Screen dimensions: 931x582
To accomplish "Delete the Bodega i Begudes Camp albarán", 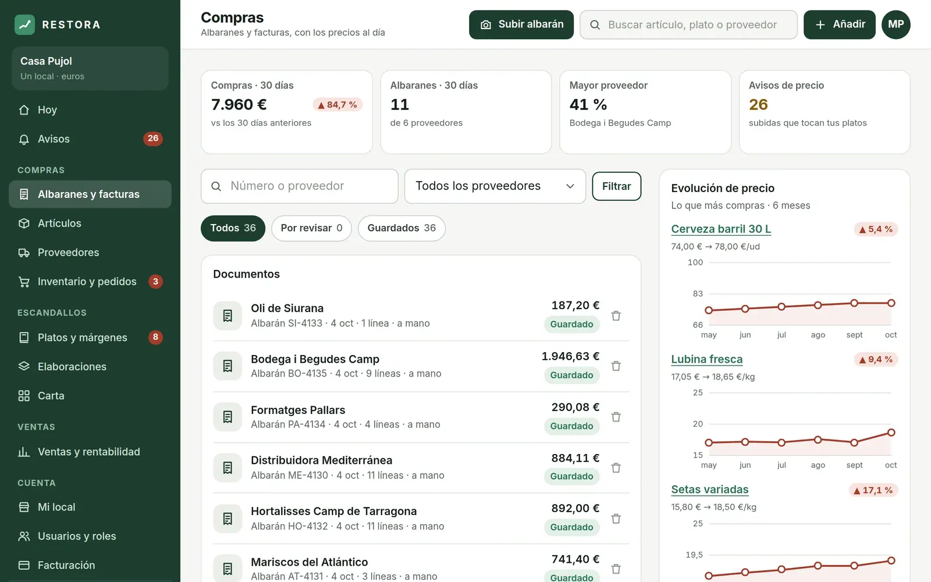I will [x=616, y=366].
